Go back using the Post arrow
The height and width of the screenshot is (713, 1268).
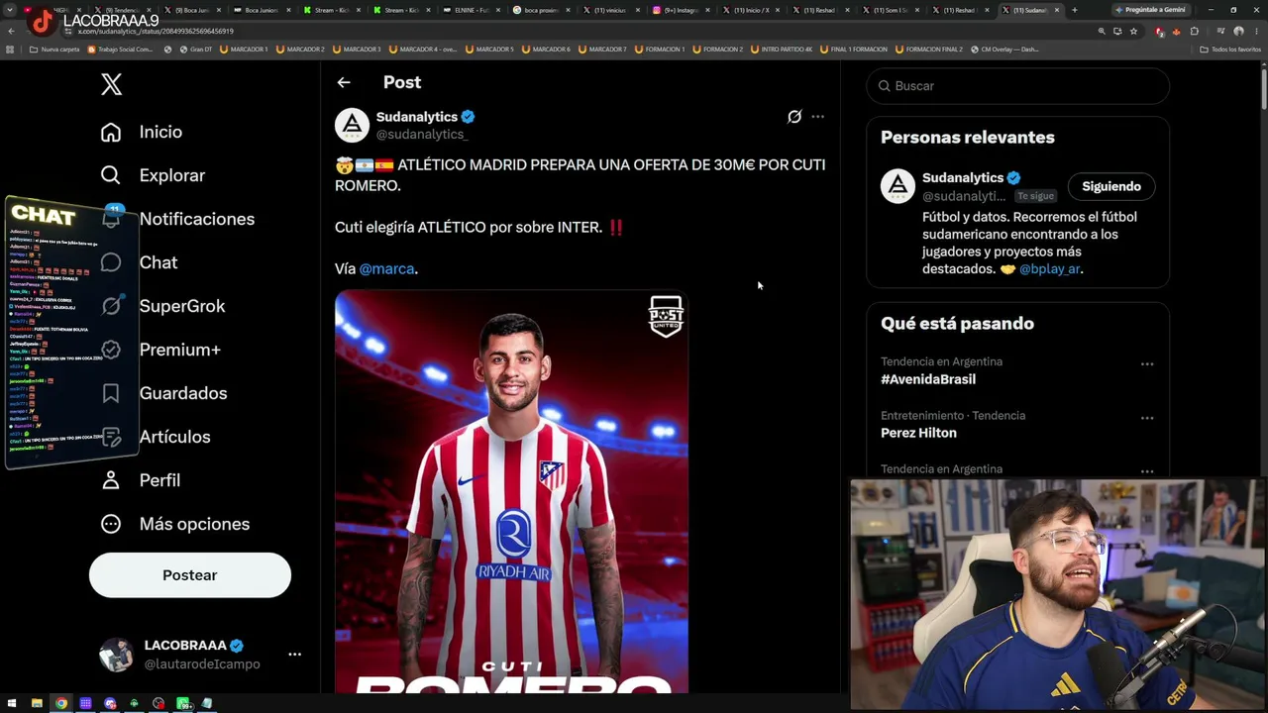point(344,83)
